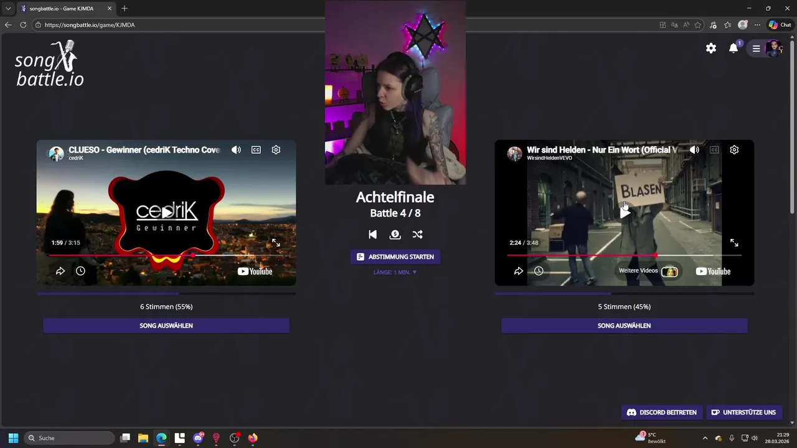Viewport: 797px width, 448px height.
Task: Click Unterstütze Uns button
Action: 743,413
